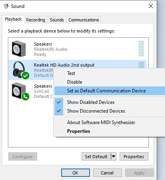Switch to the Sounds tab
Image resolution: width=165 pixels, height=180 pixels.
coord(57,20)
